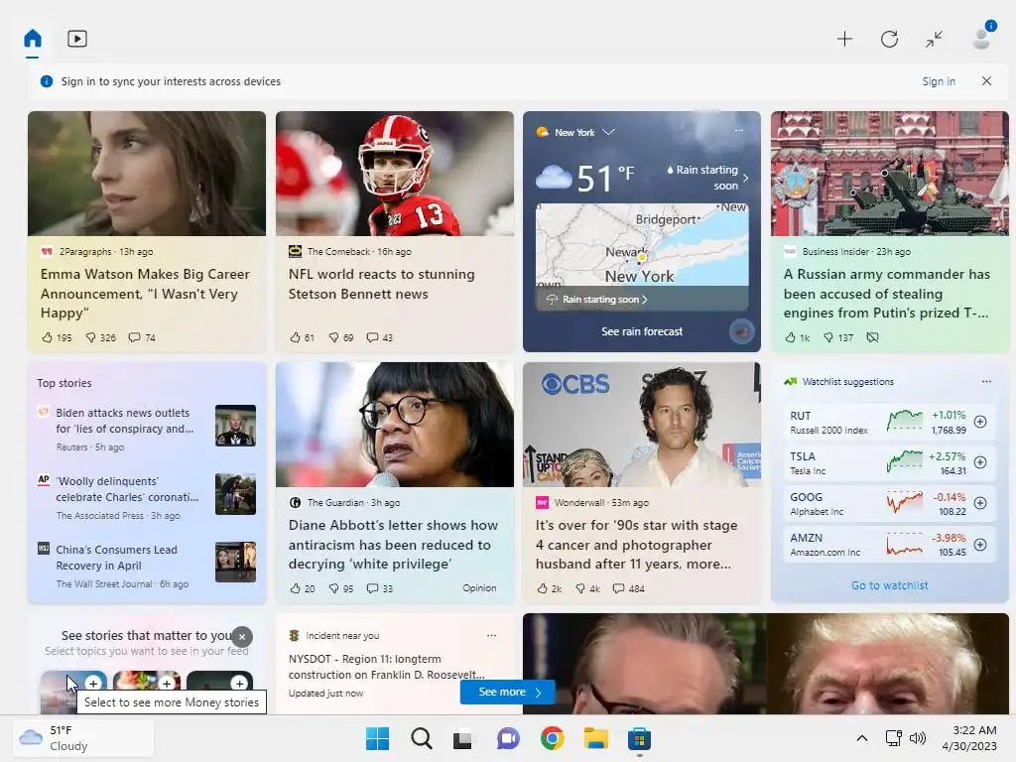The width and height of the screenshot is (1016, 762).
Task: Like the Emma Watson story
Action: tap(57, 337)
